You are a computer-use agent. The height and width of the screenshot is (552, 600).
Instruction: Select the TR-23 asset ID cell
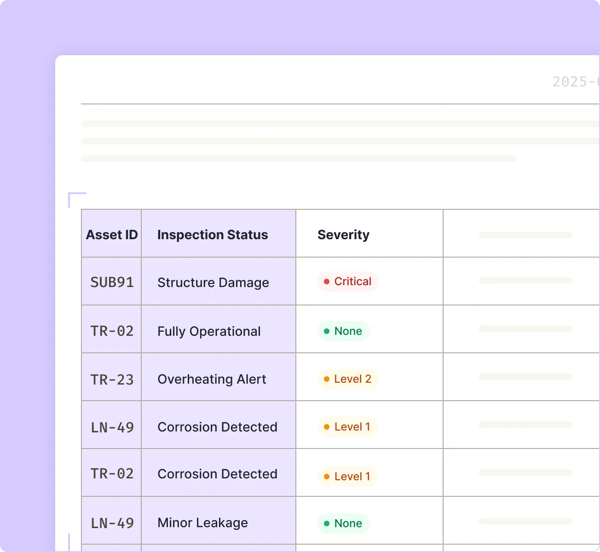click(x=112, y=379)
